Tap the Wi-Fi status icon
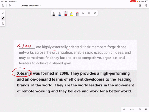The width and height of the screenshot is (149, 112). point(140,1)
